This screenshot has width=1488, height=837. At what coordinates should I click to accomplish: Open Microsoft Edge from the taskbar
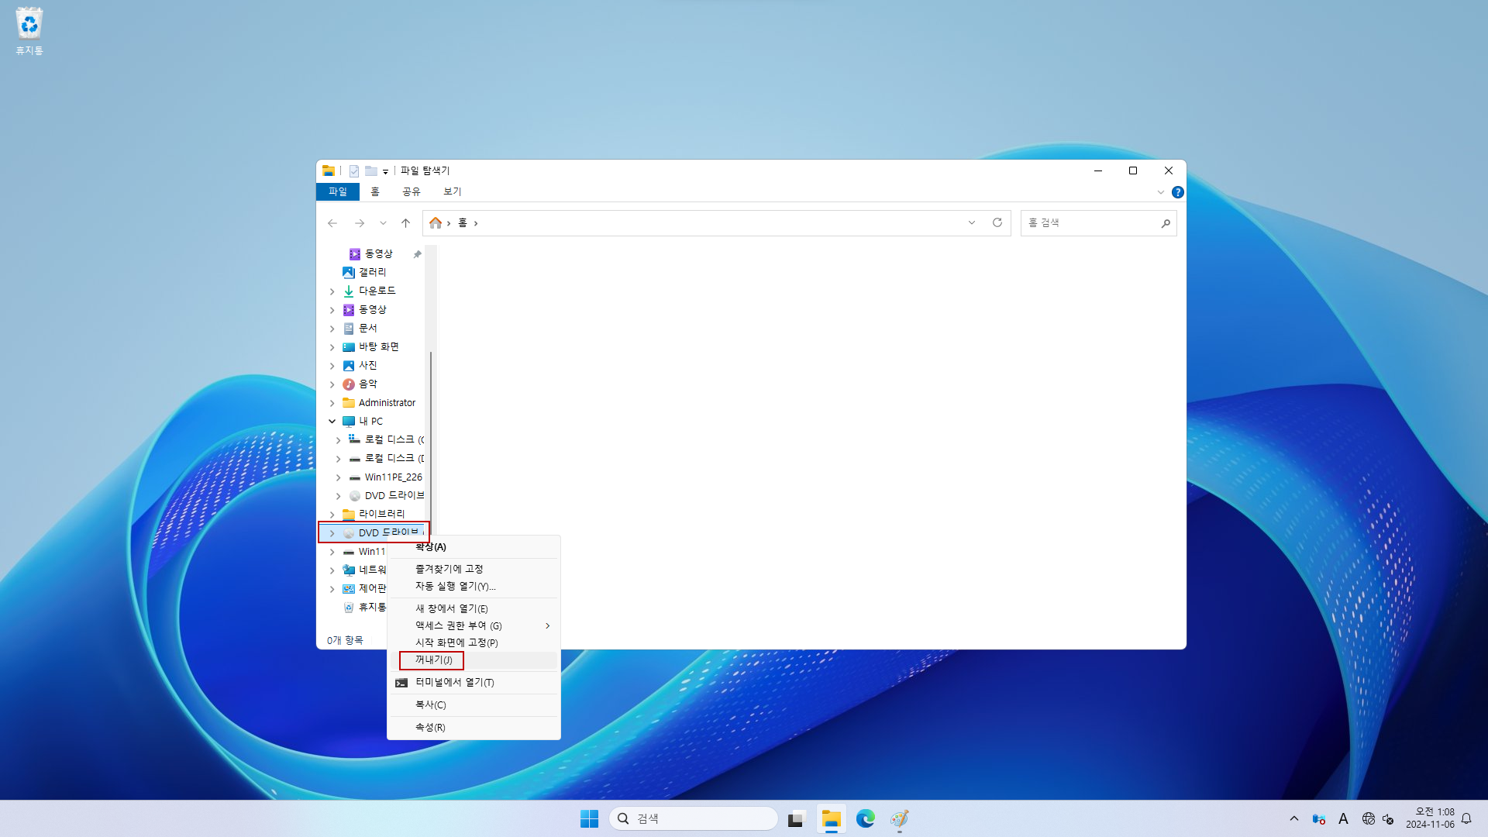865,818
